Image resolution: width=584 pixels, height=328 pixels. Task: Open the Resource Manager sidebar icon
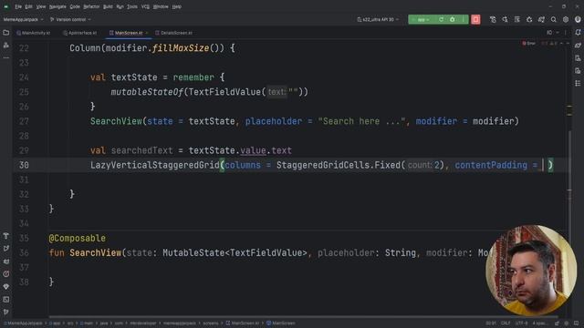tap(6, 46)
